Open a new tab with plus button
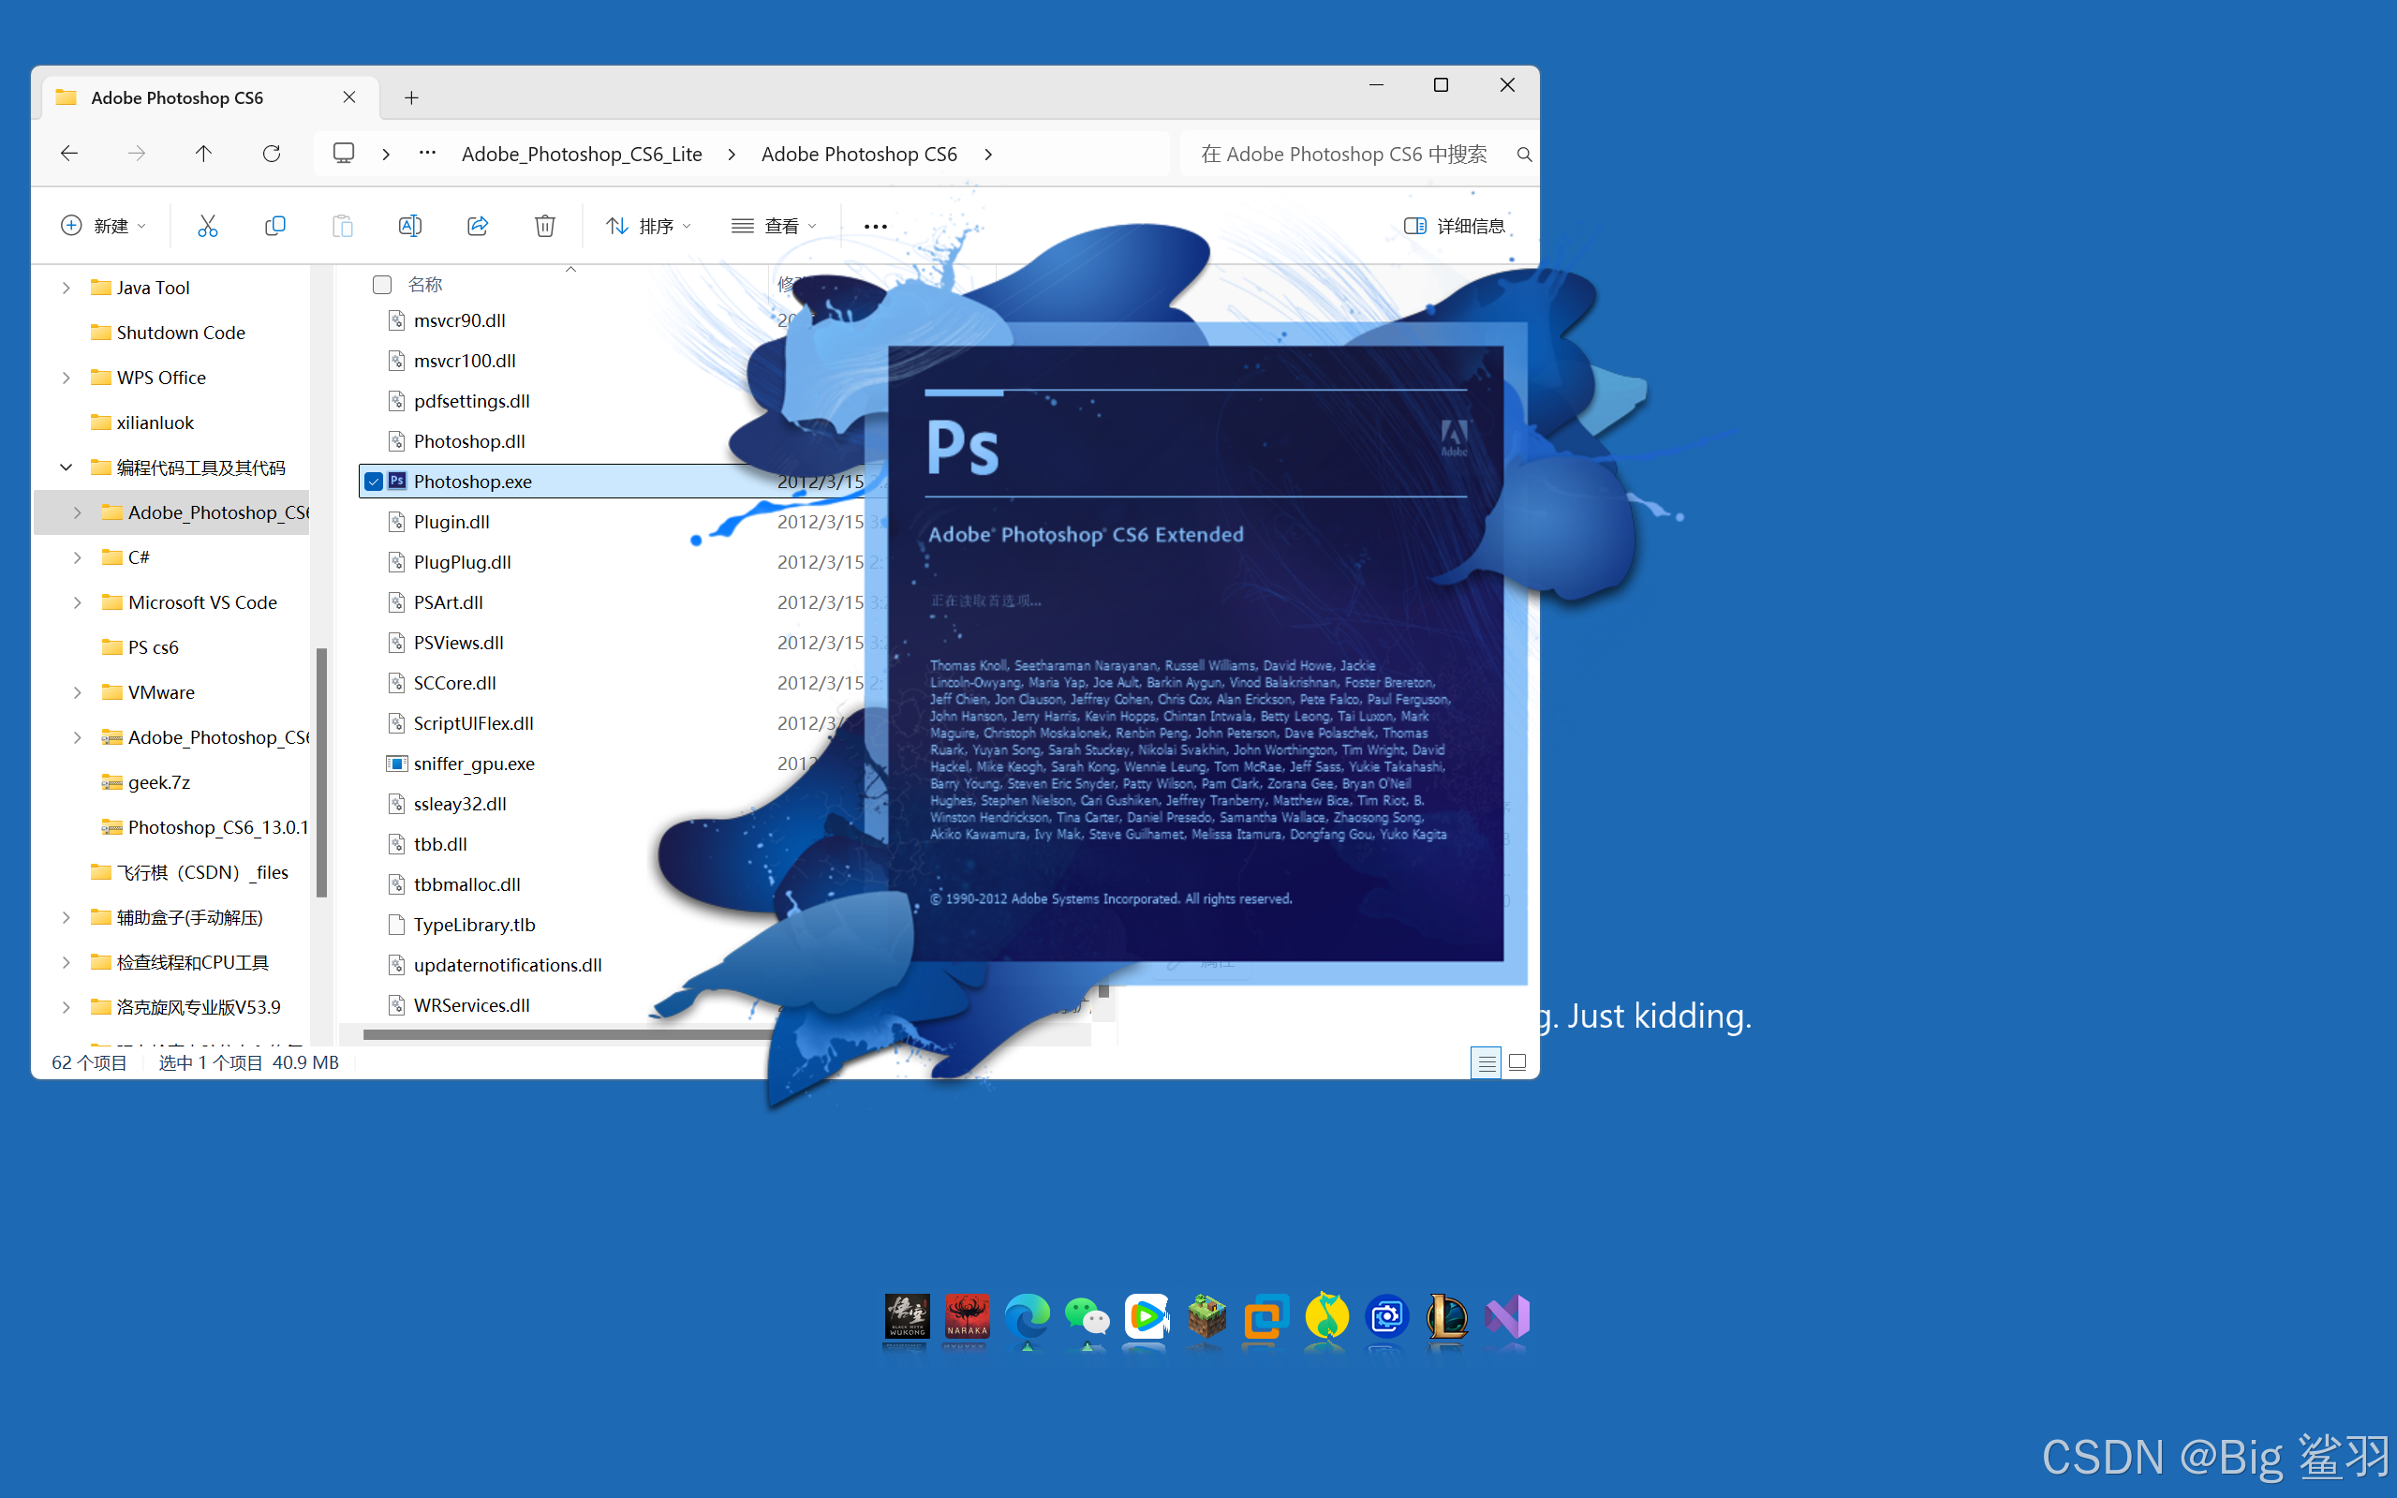 click(x=411, y=98)
